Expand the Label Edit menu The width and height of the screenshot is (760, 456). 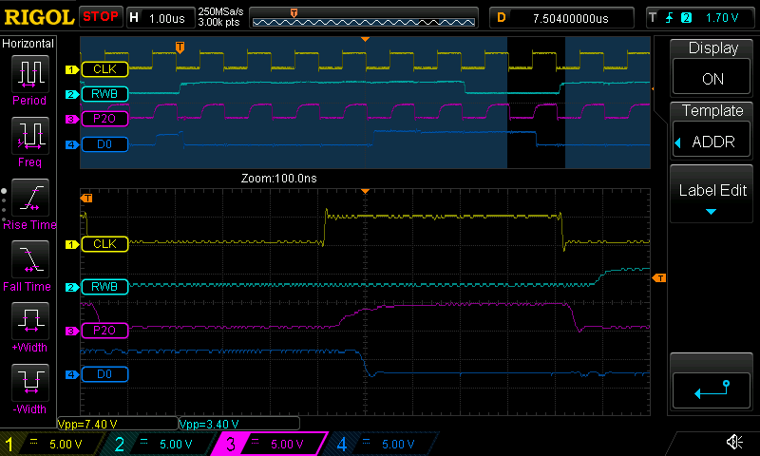click(712, 197)
